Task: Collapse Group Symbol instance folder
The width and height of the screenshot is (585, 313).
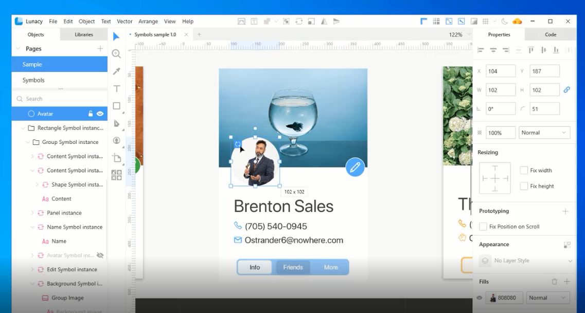Action: click(x=28, y=142)
